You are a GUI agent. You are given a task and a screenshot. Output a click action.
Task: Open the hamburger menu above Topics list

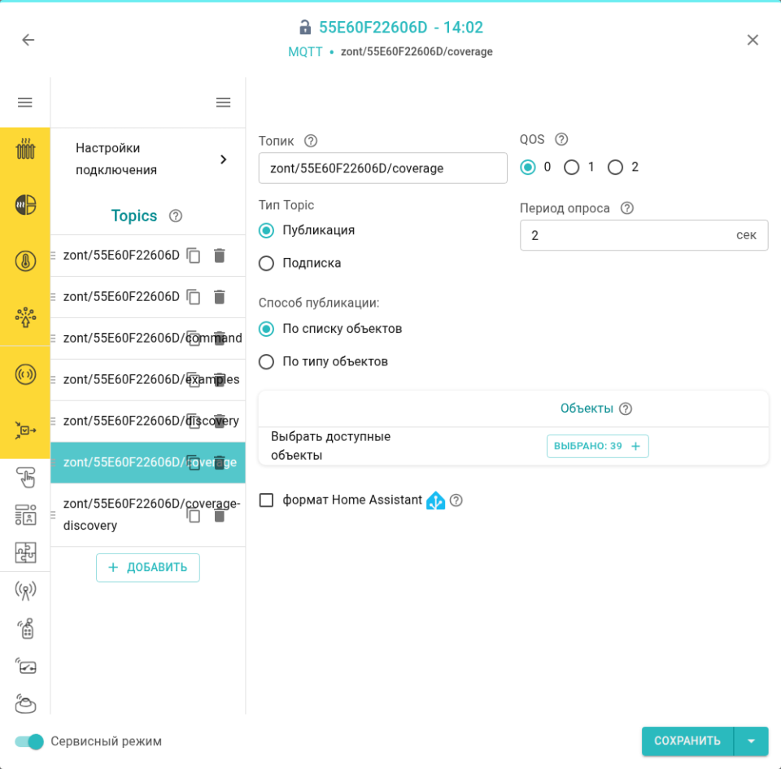tap(223, 103)
